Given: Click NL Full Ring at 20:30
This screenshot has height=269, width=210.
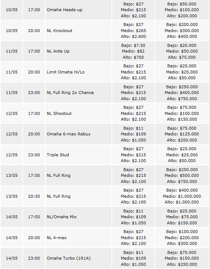Looking at the screenshot, I should tap(59, 196).
